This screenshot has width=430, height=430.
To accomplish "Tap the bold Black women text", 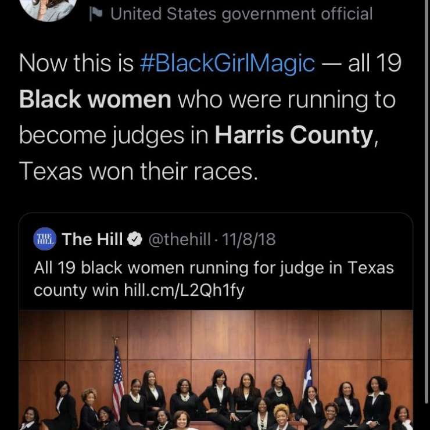I will click(x=95, y=99).
